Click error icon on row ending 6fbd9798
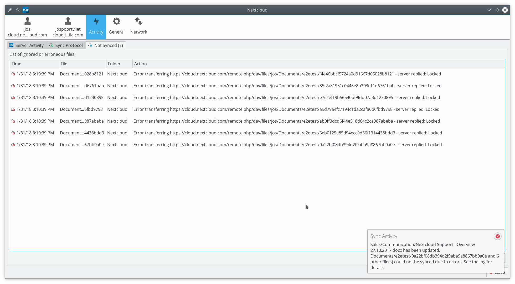 [x=13, y=110]
